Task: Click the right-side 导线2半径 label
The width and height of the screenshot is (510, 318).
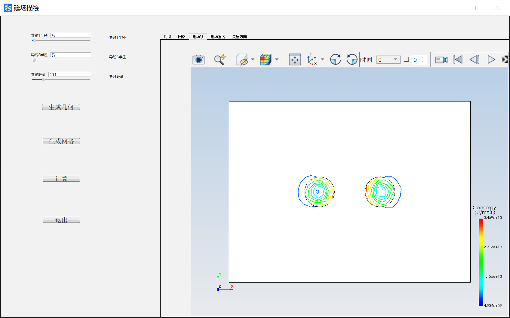Action: tap(118, 57)
